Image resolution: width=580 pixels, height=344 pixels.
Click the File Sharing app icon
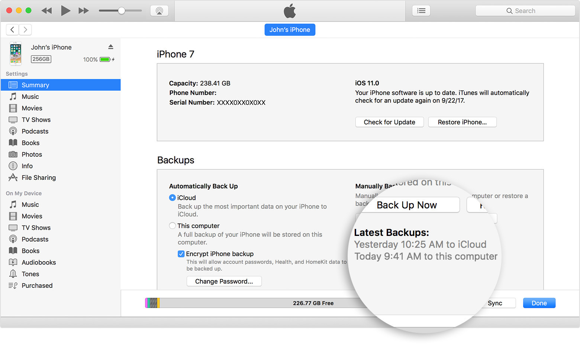(x=13, y=177)
